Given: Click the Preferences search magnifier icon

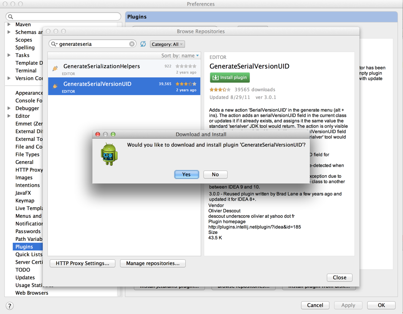Looking at the screenshot, I should point(10,17).
